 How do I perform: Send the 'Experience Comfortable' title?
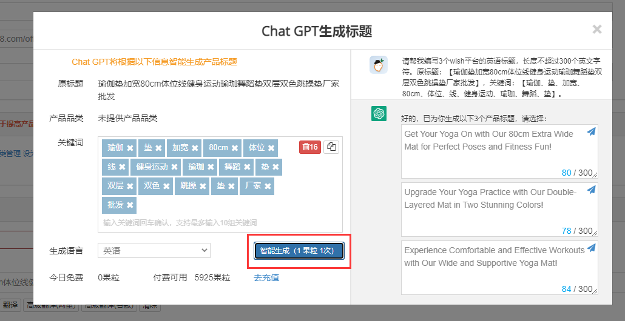[x=592, y=248]
